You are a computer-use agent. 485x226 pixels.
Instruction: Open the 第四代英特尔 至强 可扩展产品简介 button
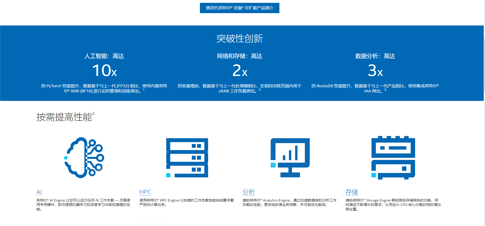point(240,8)
